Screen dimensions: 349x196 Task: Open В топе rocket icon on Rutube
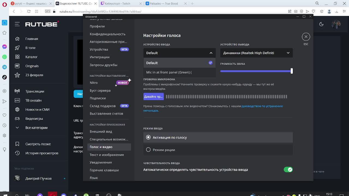point(17,48)
